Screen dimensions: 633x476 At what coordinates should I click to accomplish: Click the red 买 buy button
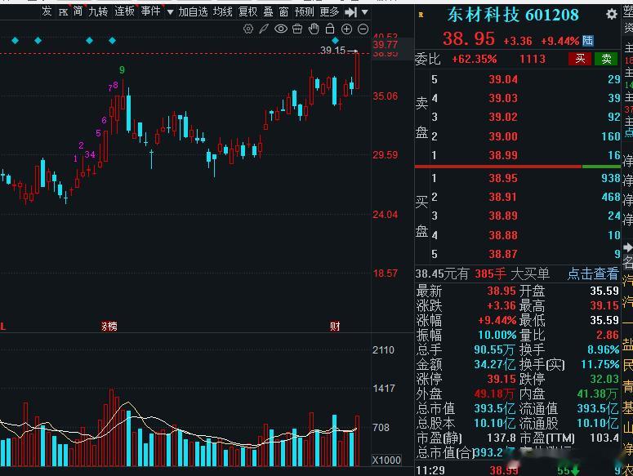(x=580, y=59)
